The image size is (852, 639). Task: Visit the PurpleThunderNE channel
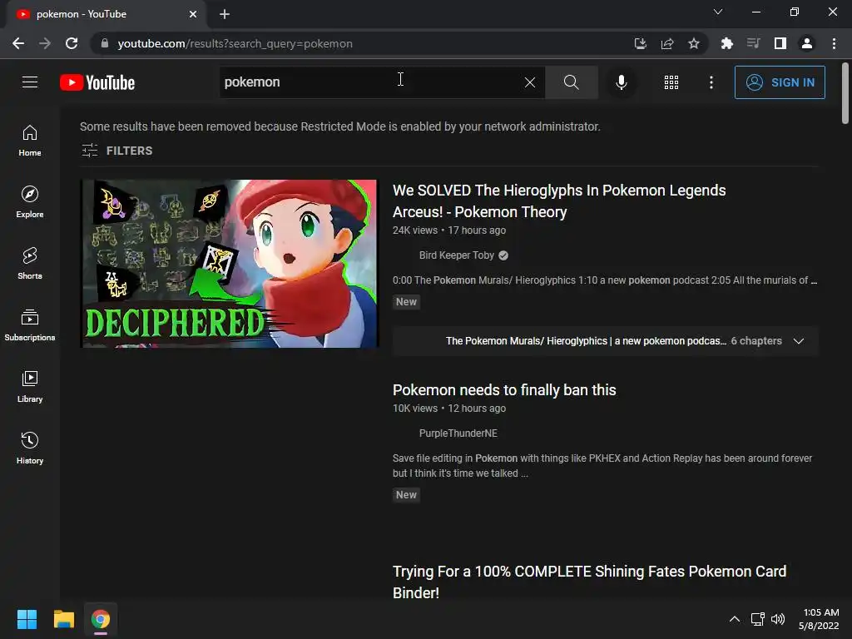tap(458, 433)
